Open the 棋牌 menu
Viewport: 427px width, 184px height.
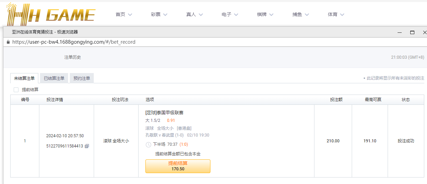tap(262, 14)
